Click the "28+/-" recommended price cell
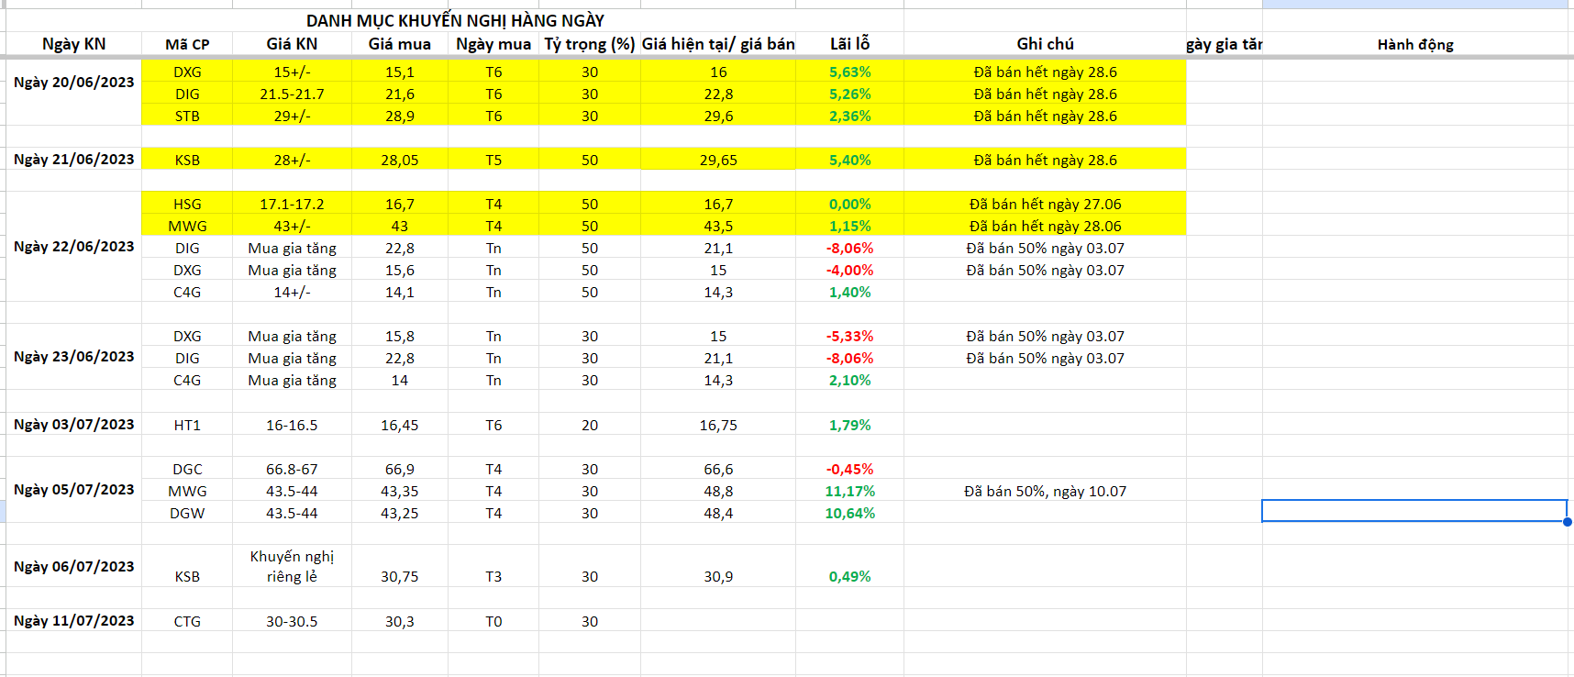This screenshot has width=1574, height=677. [x=292, y=160]
